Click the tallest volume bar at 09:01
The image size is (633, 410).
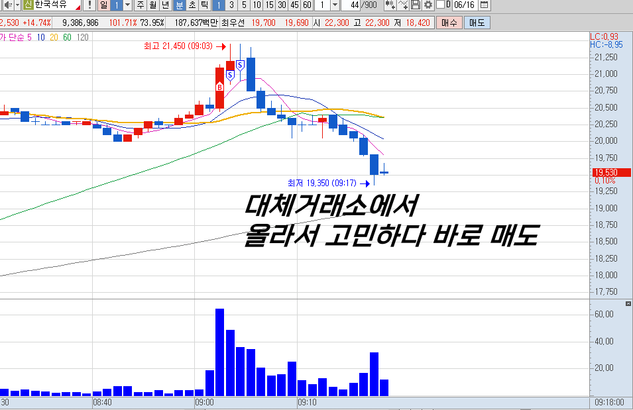click(219, 352)
